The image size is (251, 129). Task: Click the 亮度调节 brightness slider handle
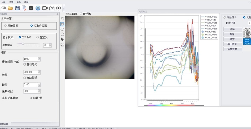pos(23,44)
